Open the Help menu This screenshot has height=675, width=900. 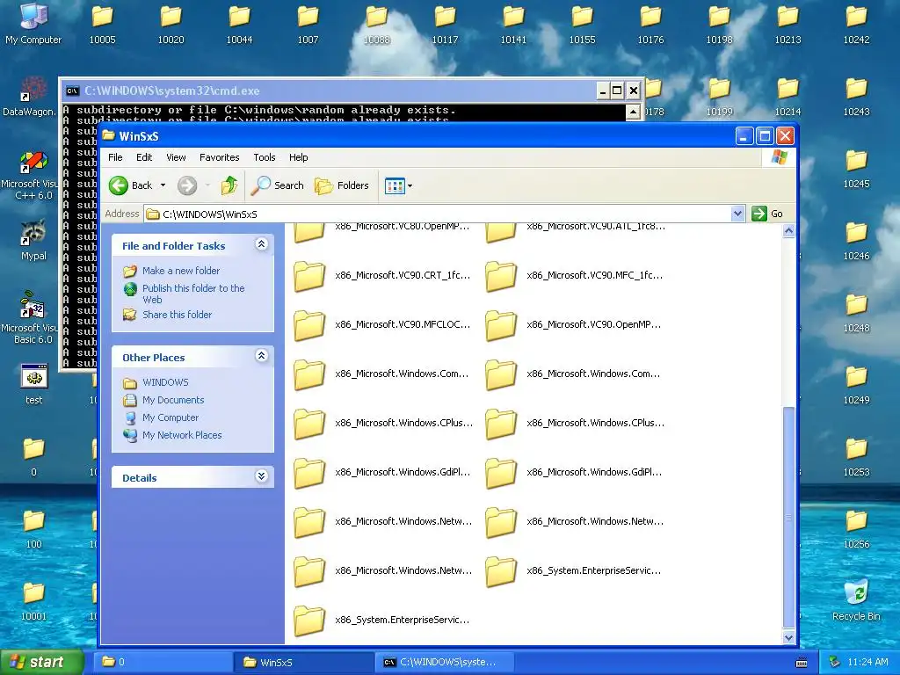(299, 157)
